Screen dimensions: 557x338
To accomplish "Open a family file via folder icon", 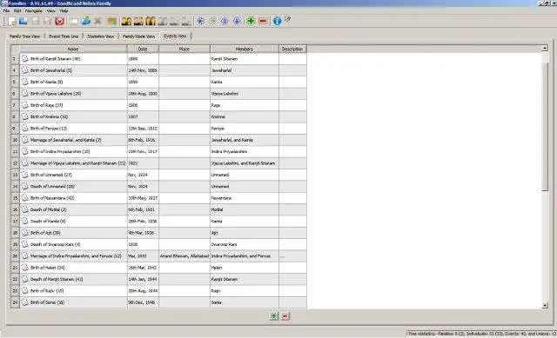I will click(23, 21).
